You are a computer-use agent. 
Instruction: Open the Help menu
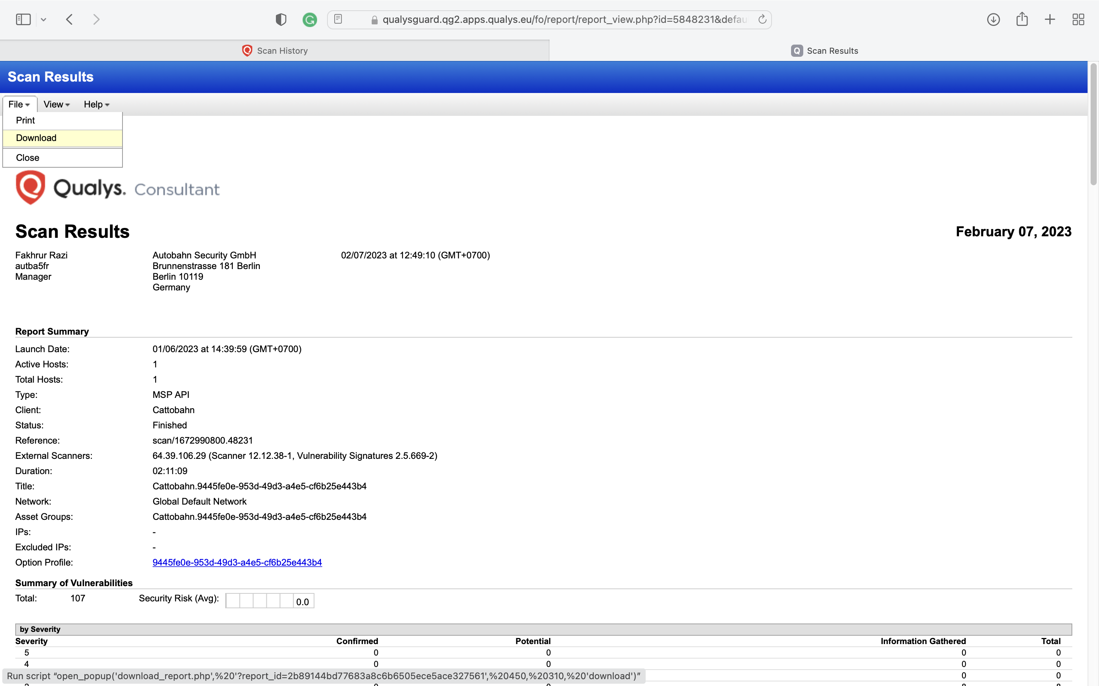[x=96, y=104]
